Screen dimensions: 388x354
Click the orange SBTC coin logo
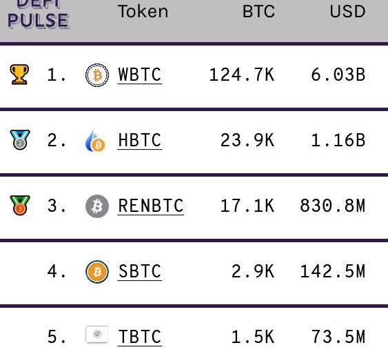tap(97, 272)
